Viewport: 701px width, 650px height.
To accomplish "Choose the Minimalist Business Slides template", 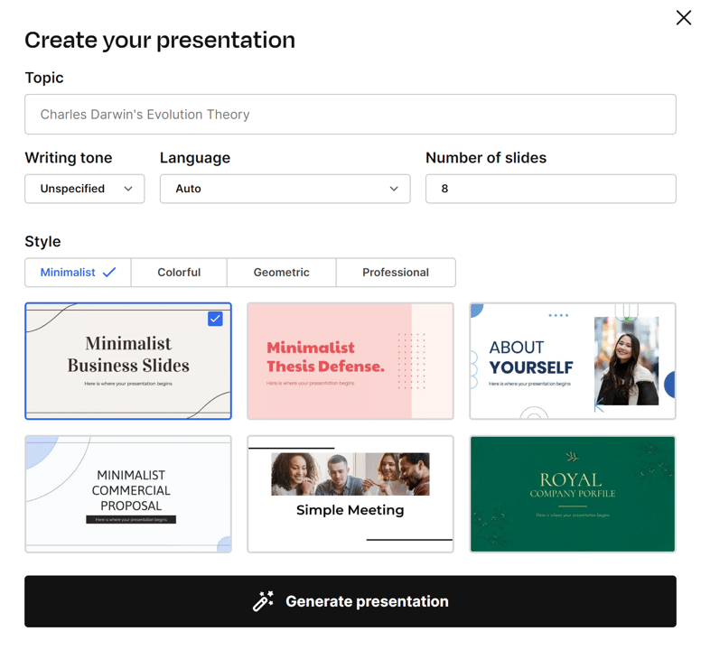I will [x=128, y=361].
